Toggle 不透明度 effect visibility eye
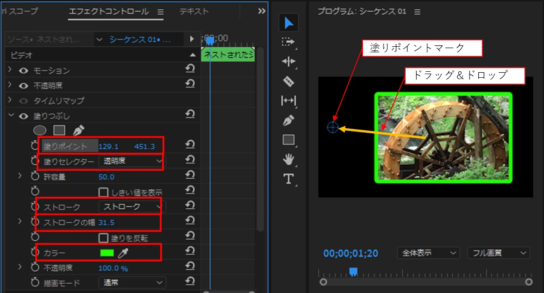The image size is (544, 293). pyautogui.click(x=23, y=86)
